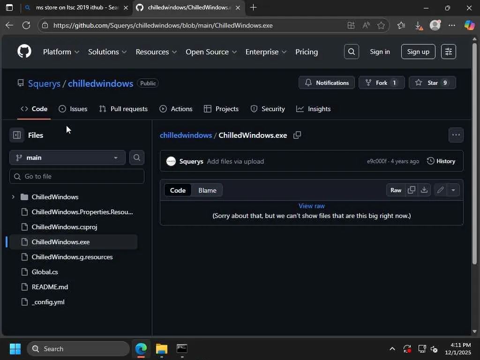480x360 pixels.
Task: Open the appearance settings icon next to Sign up
Action: coord(448,52)
